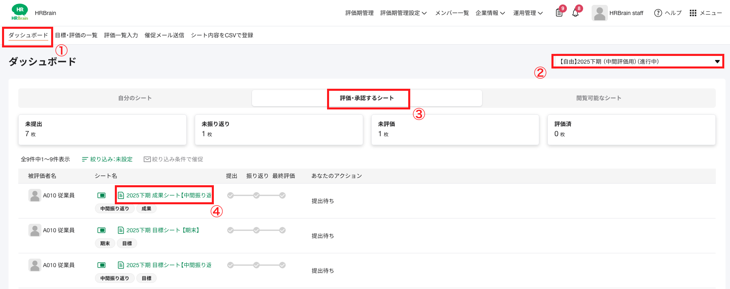Switch to 催促メール送信 tab
Viewport: 730px width, 289px height.
(164, 35)
